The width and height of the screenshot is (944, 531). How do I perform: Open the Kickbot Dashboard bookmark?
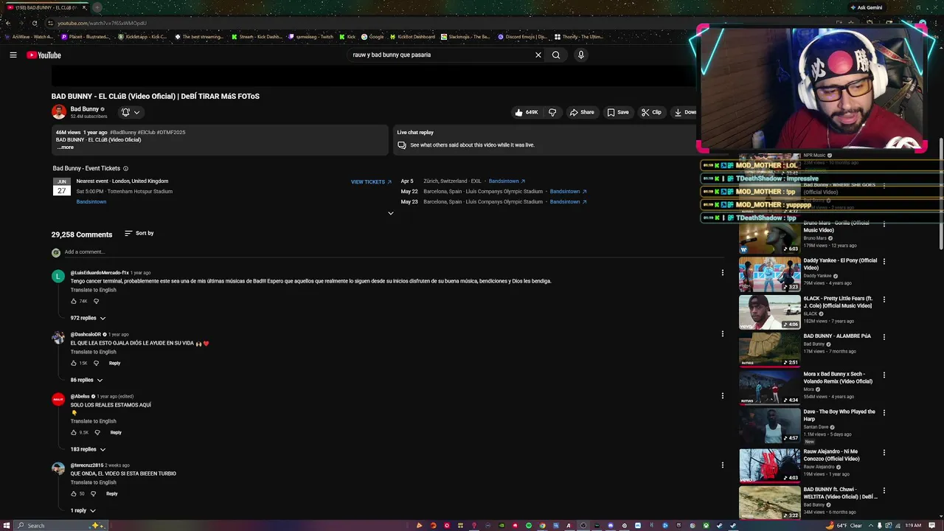coord(412,36)
